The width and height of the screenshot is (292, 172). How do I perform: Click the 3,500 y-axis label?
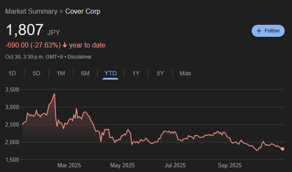pyautogui.click(x=12, y=89)
